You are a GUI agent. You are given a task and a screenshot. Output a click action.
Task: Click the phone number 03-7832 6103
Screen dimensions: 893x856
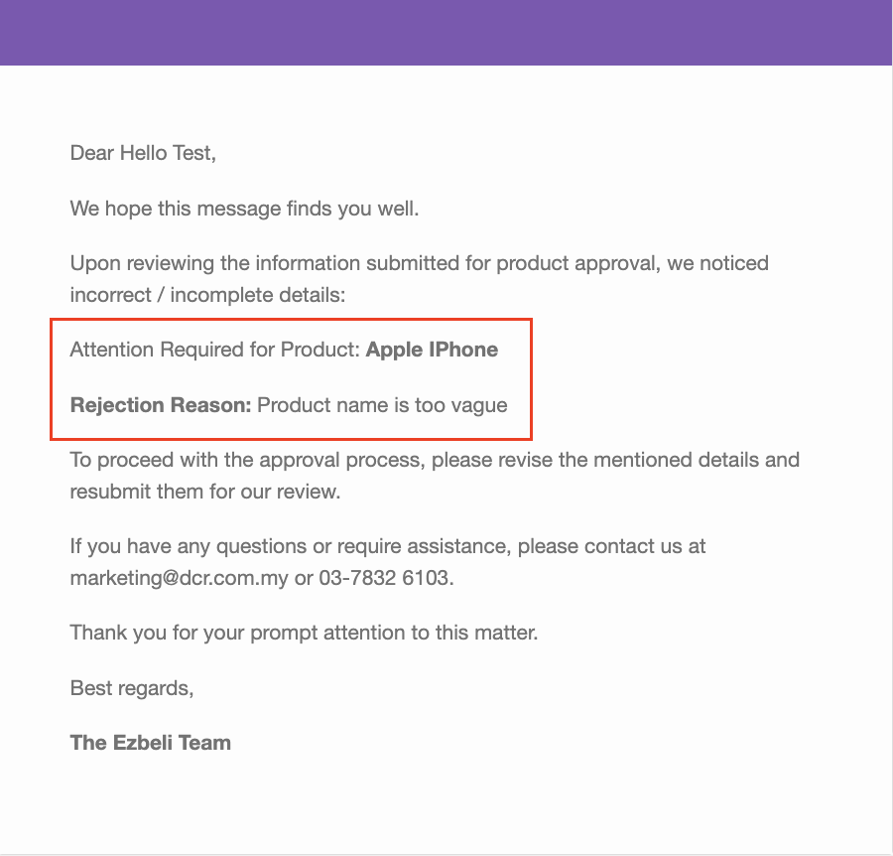pyautogui.click(x=386, y=578)
